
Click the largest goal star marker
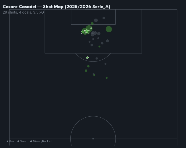pos(87,31)
